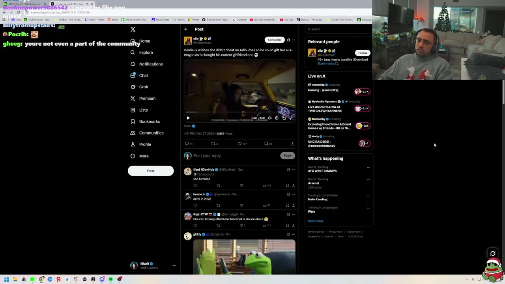Open Profile in the sidebar
This screenshot has width=505, height=284.
(x=141, y=144)
